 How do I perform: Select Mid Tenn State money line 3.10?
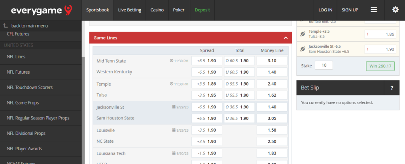click(272, 61)
